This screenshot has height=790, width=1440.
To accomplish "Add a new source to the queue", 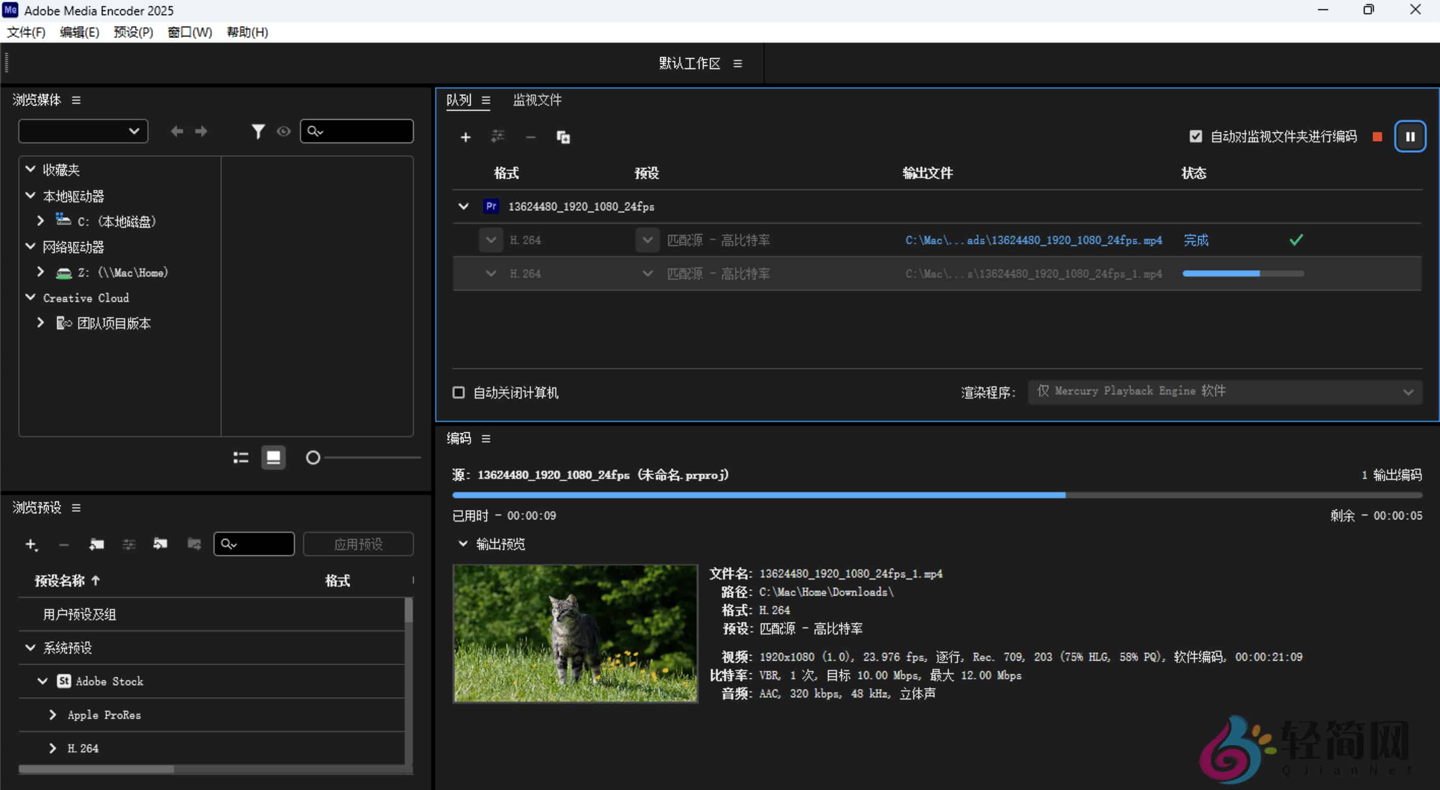I will point(466,137).
